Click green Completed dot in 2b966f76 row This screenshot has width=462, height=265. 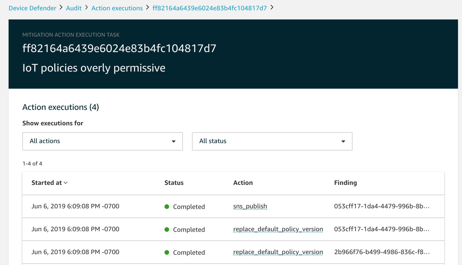(x=167, y=252)
